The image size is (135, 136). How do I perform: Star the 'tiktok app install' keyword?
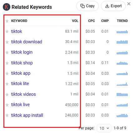(7, 115)
